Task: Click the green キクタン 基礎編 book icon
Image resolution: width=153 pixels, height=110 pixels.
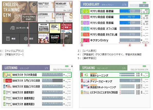Action: click(86, 11)
